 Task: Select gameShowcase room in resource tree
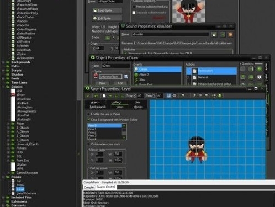click(26, 193)
